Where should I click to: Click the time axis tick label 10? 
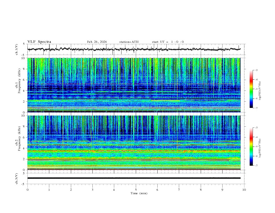click(244, 190)
